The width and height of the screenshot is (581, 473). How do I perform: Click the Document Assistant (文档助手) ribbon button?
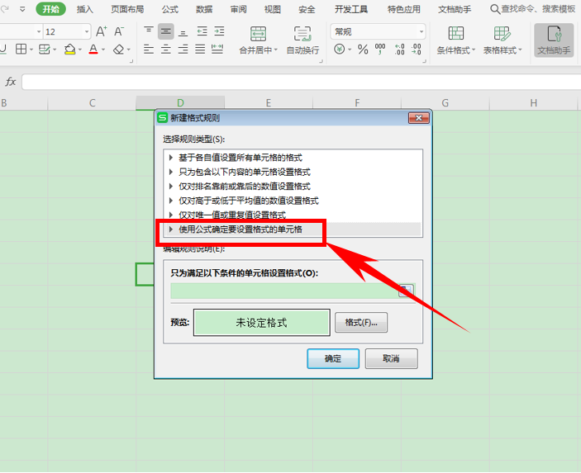click(x=554, y=40)
